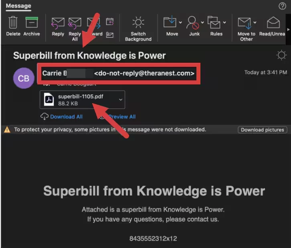Toggle Read/Unread status
The width and height of the screenshot is (291, 248).
(273, 22)
